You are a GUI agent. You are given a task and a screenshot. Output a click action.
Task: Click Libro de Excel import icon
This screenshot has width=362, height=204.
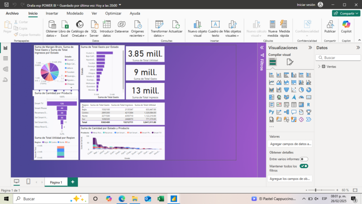pyautogui.click(x=64, y=25)
